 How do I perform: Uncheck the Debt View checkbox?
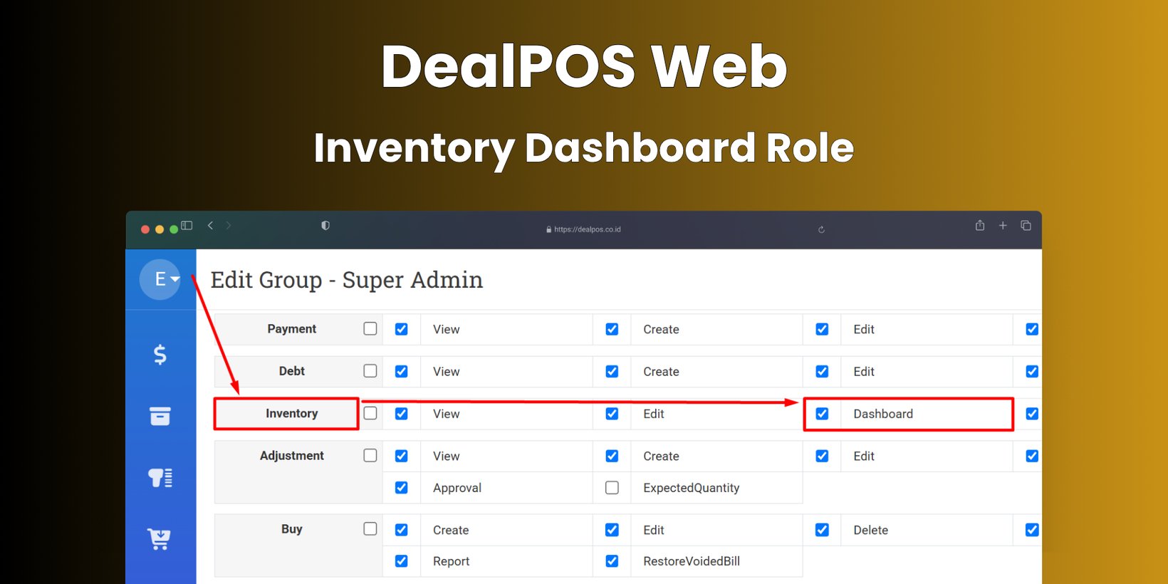pyautogui.click(x=402, y=371)
